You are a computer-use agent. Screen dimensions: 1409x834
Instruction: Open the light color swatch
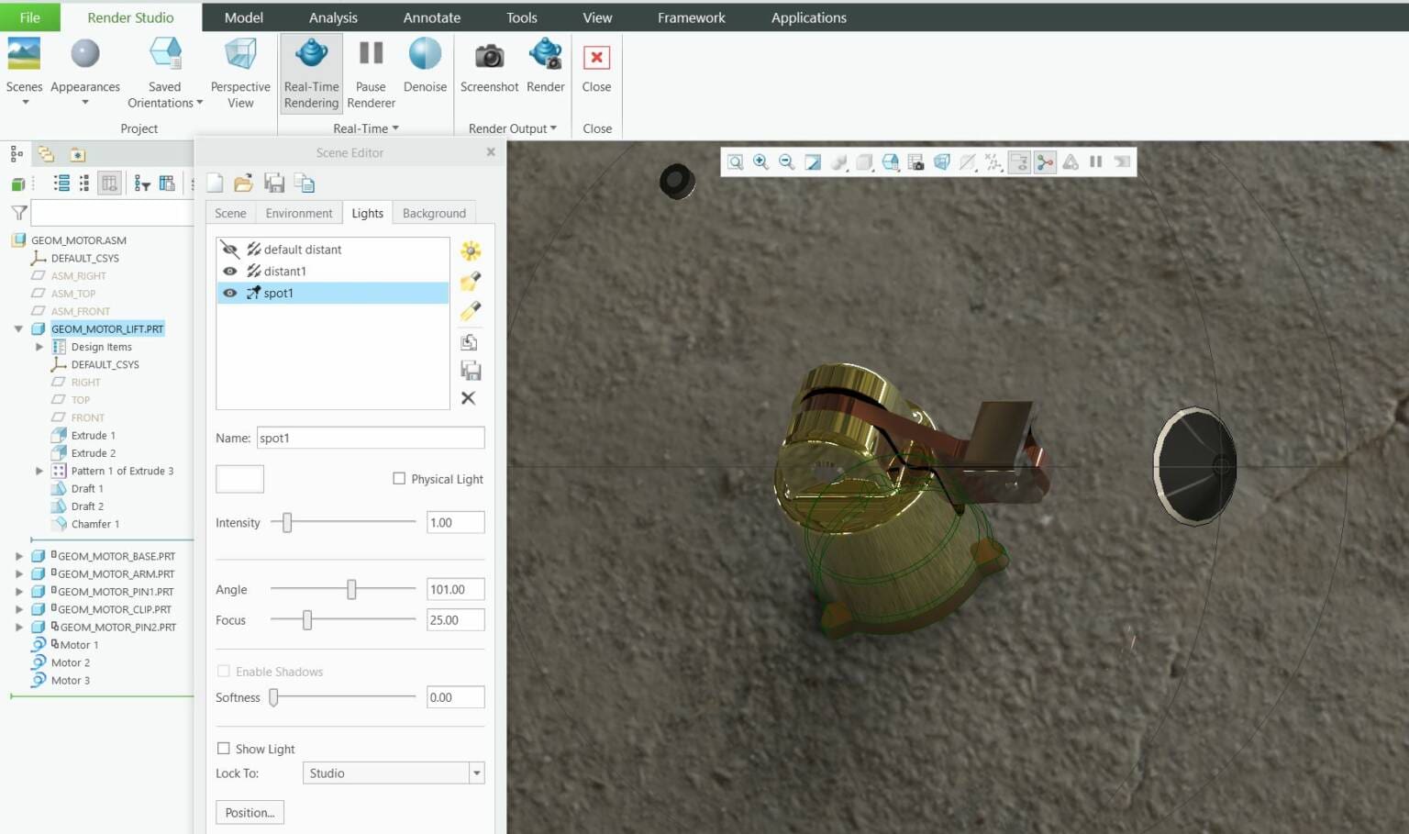coord(239,479)
